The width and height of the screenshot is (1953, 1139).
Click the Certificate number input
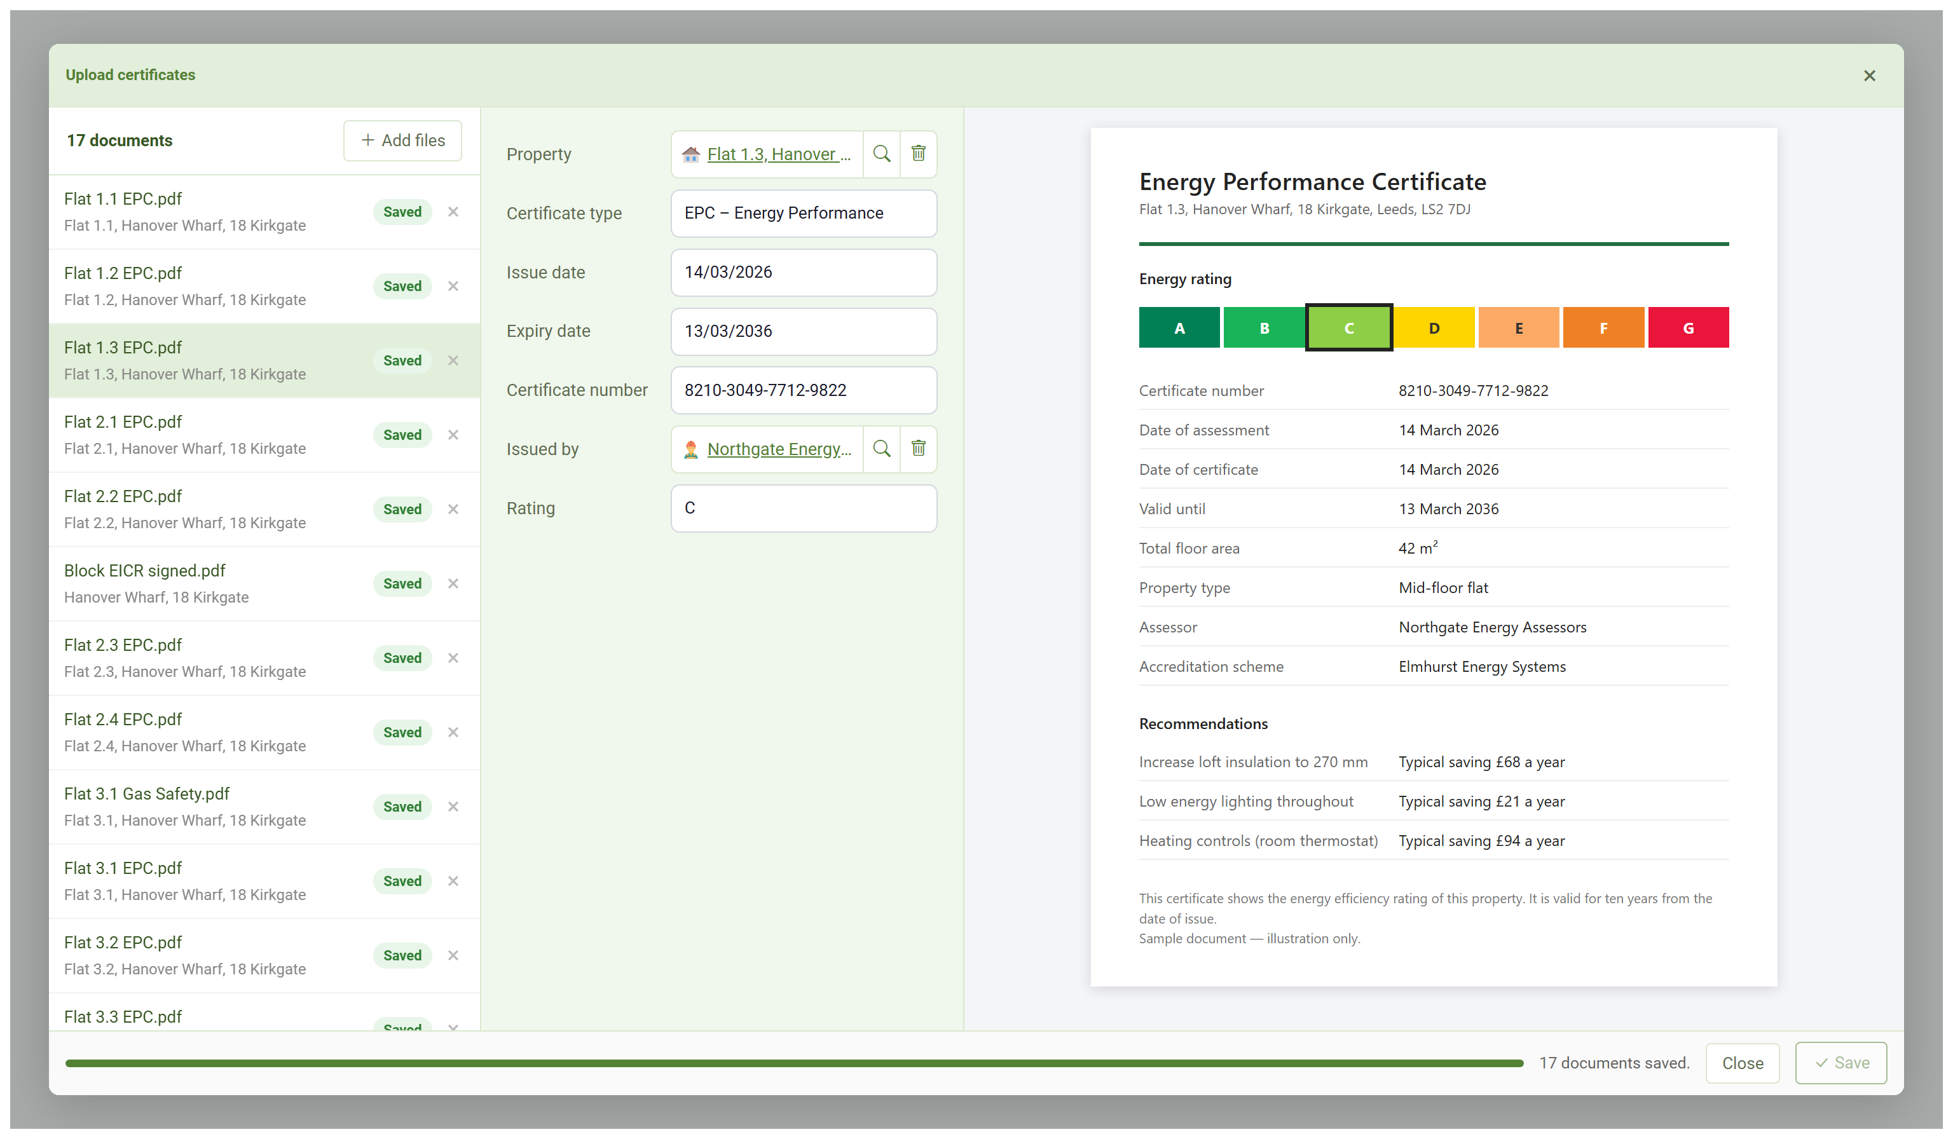pyautogui.click(x=804, y=390)
